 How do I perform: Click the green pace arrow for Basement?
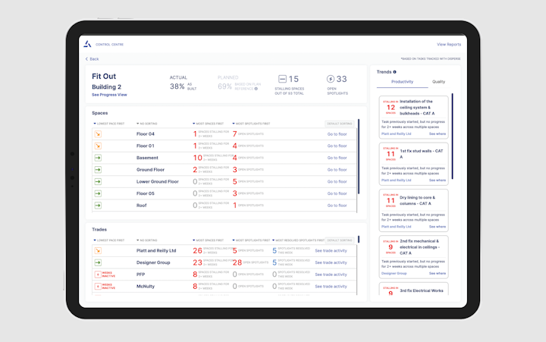coord(98,158)
